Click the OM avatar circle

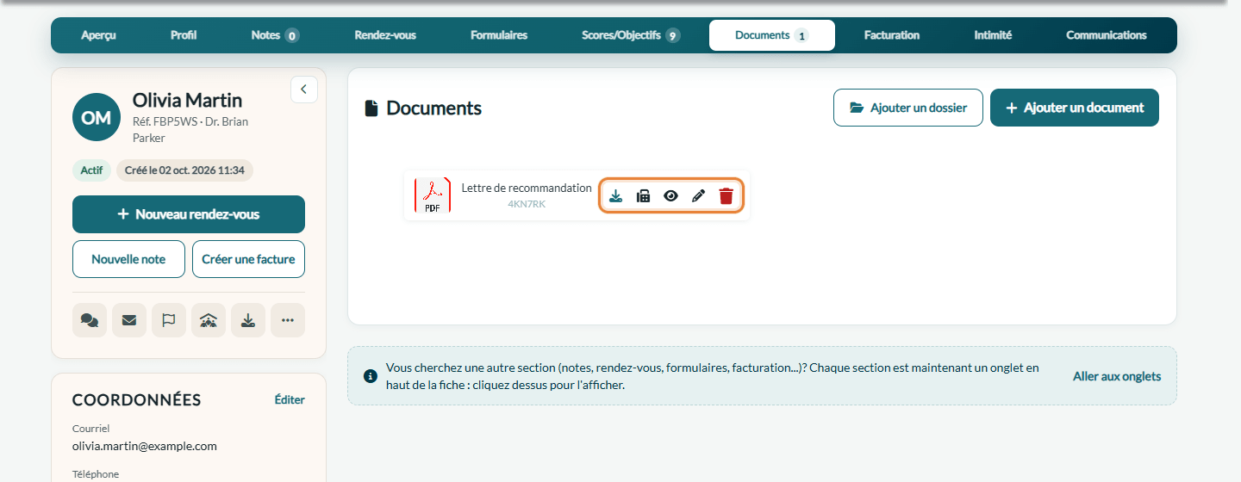pos(97,117)
